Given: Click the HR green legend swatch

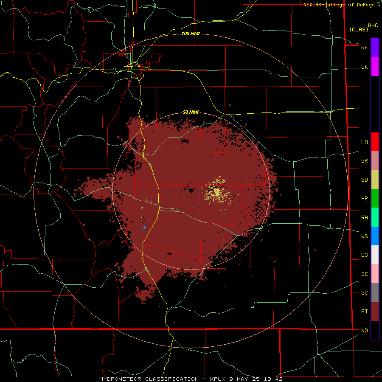Looking at the screenshot, I should click(375, 199).
